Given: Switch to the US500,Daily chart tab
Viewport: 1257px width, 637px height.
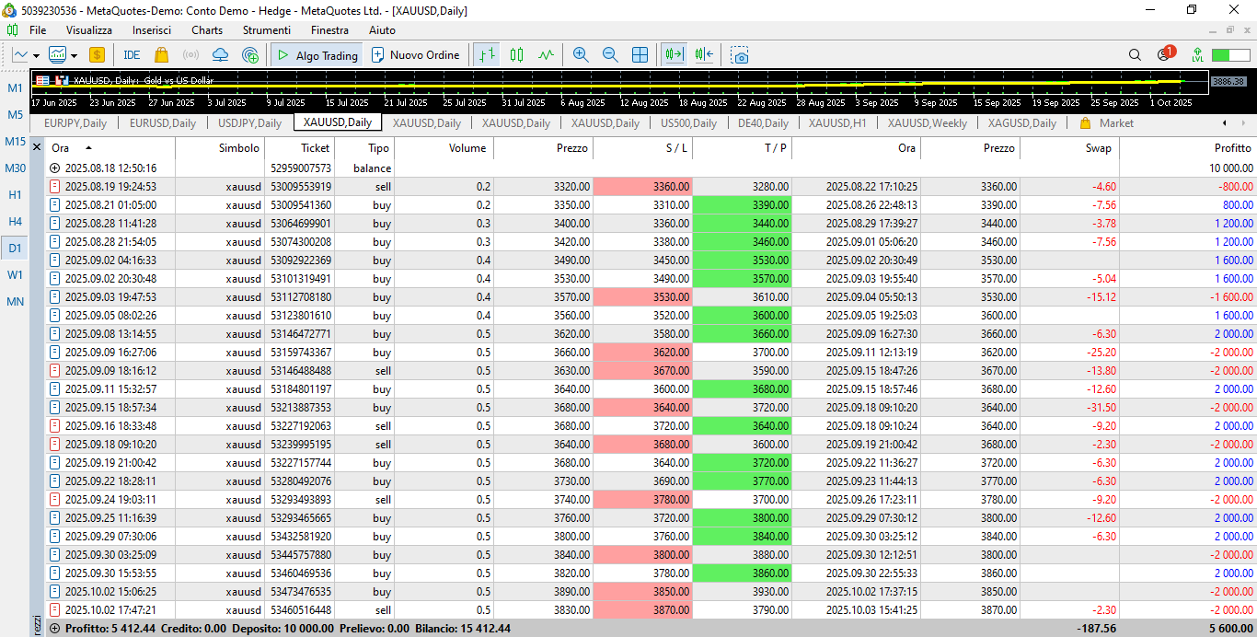Looking at the screenshot, I should click(688, 123).
